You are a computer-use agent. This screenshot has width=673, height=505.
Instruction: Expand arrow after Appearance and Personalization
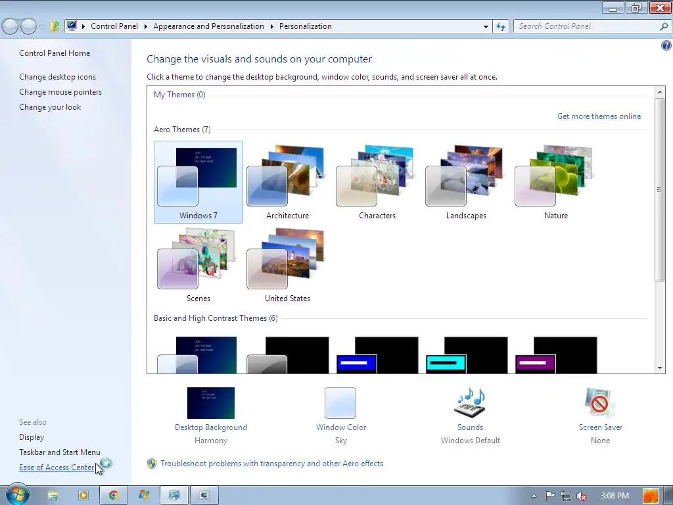point(271,26)
